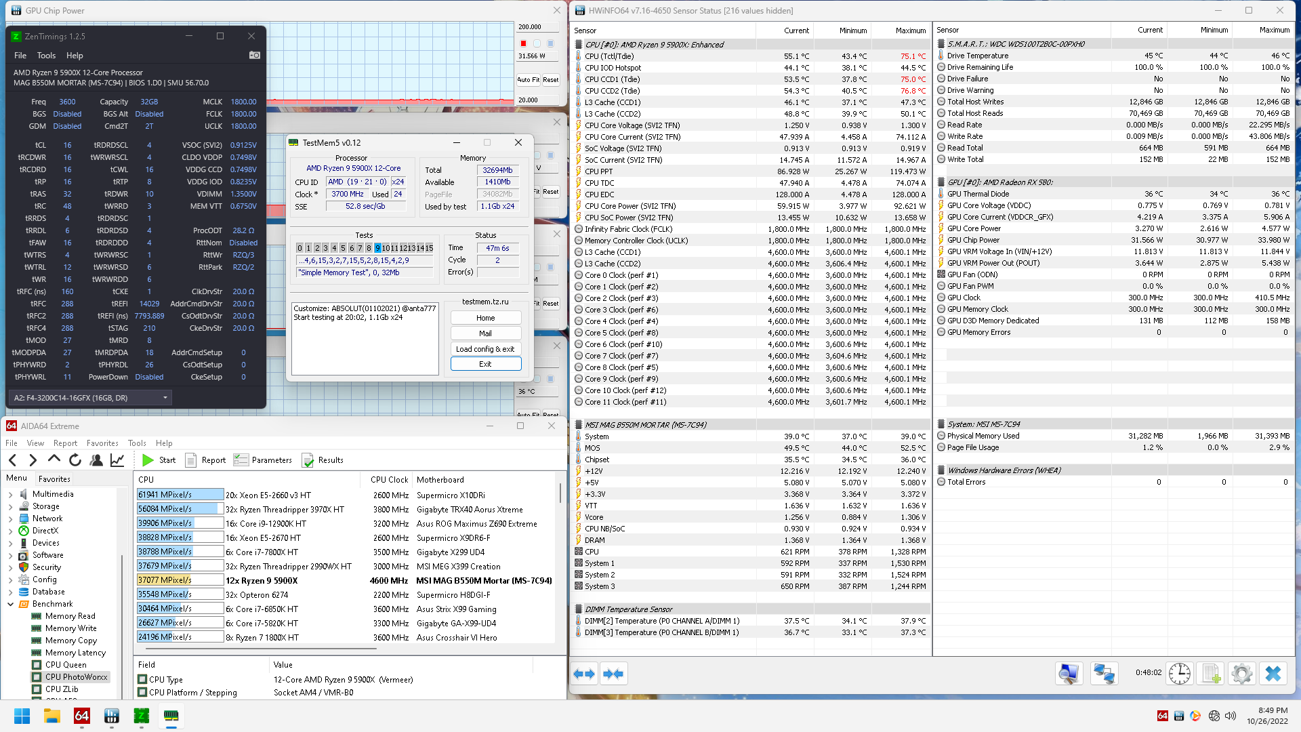Open HWiNFO settings gear icon

(1241, 673)
